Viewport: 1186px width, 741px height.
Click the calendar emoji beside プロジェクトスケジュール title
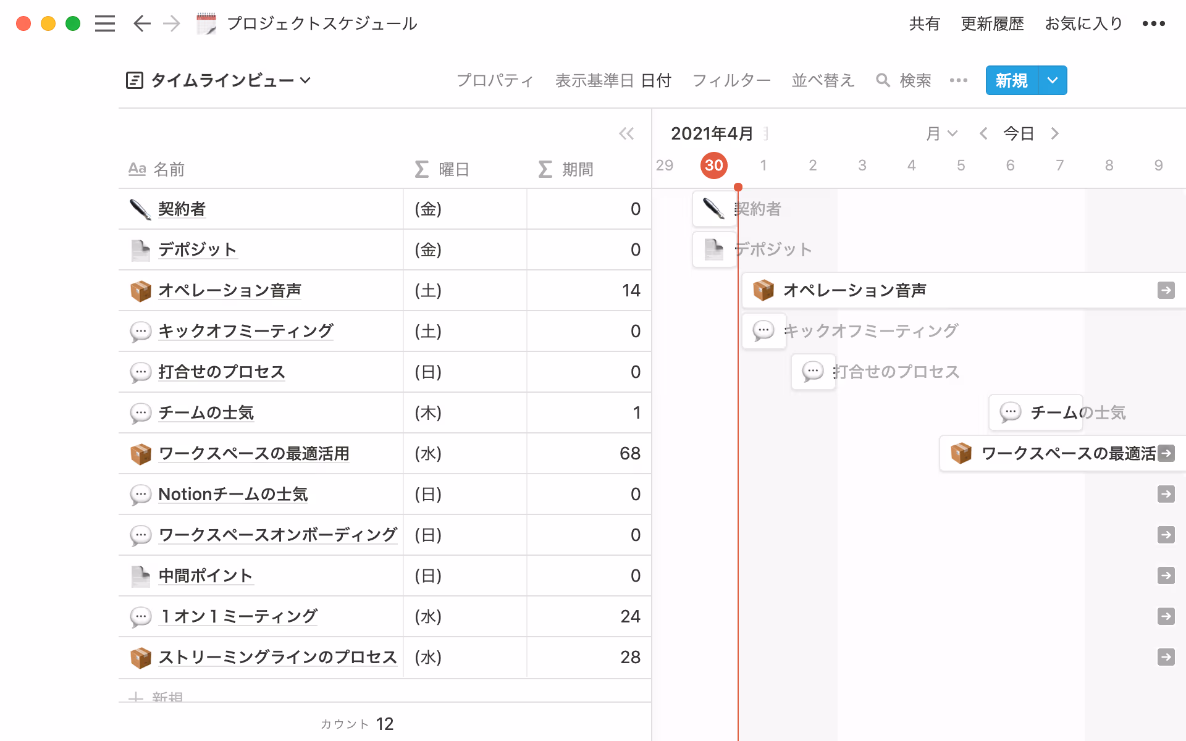207,23
